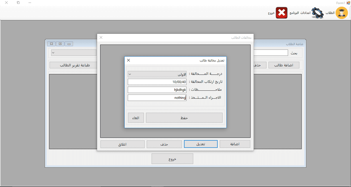Image resolution: width=351 pixels, height=187 pixels.
Task: Click the الاجراء المتخذ text field
Action: (x=157, y=98)
